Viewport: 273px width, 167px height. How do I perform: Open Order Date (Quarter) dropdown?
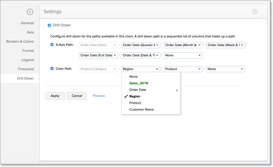(x=141, y=45)
